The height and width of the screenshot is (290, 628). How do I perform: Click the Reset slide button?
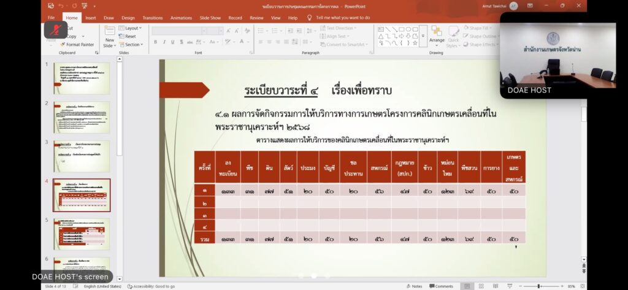tap(129, 36)
